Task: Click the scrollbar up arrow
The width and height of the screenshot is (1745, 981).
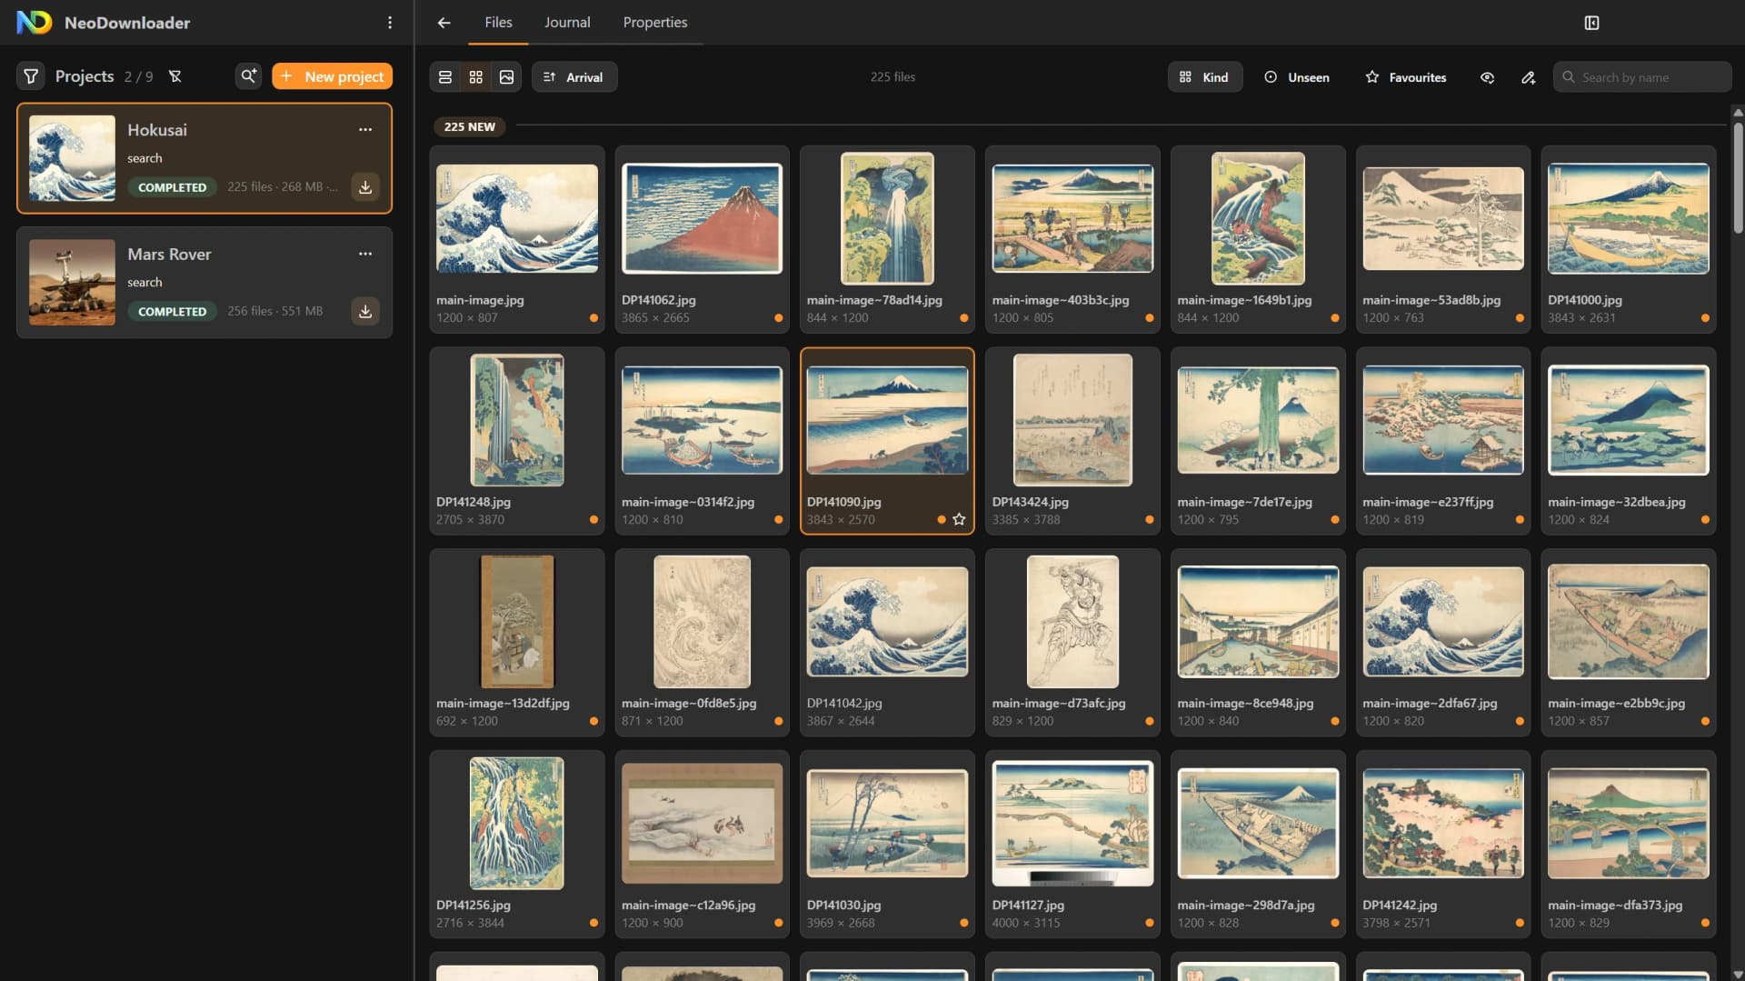Action: pyautogui.click(x=1738, y=113)
